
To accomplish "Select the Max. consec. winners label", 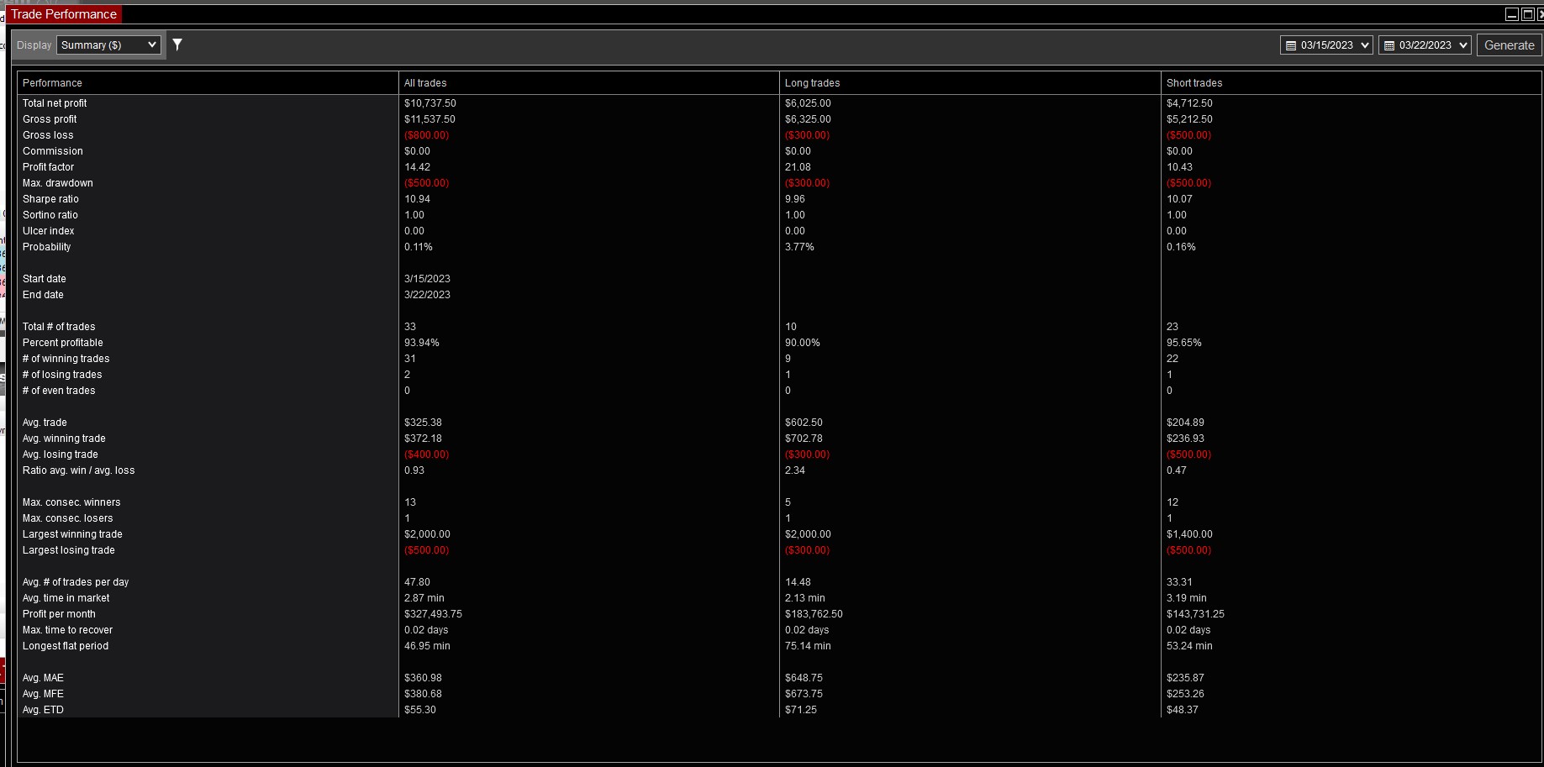I will [71, 502].
